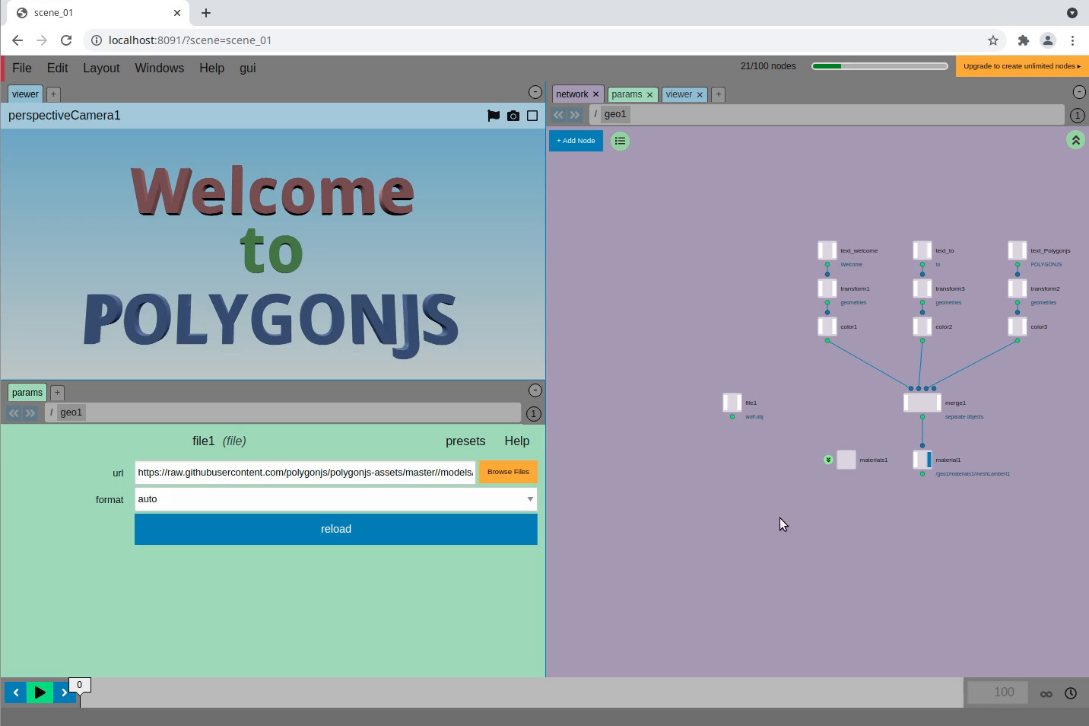1089x726 pixels.
Task: Open network panel options minus circle
Action: [1079, 92]
